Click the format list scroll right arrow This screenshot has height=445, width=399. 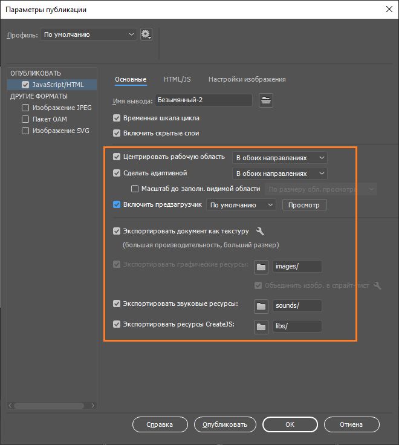pos(92,406)
